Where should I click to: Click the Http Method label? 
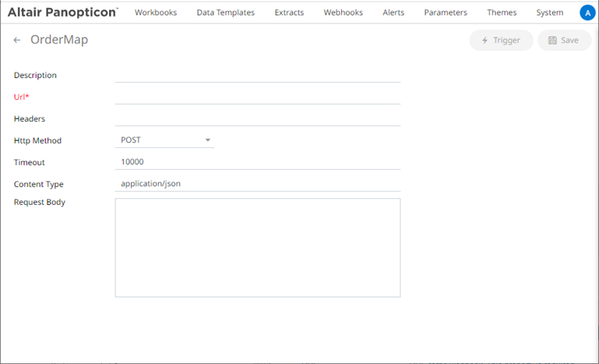coord(37,141)
